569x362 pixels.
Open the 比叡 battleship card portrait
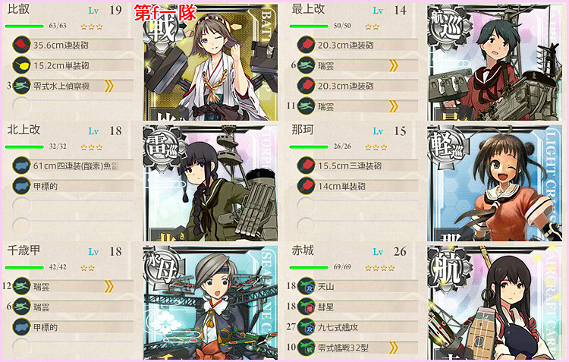click(210, 62)
